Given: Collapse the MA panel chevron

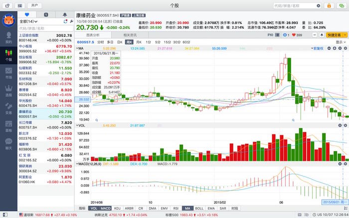Looking at the screenshot, I should tap(77, 48).
